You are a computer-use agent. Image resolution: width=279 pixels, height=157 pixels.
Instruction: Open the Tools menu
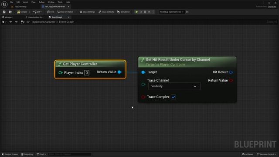tap(60, 2)
